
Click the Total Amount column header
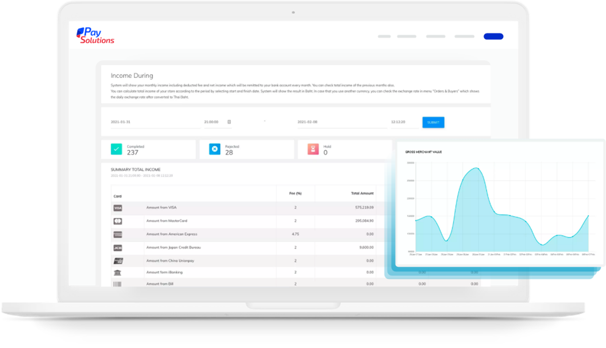click(x=363, y=193)
